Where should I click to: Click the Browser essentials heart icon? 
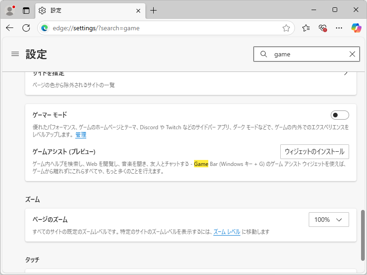[322, 28]
